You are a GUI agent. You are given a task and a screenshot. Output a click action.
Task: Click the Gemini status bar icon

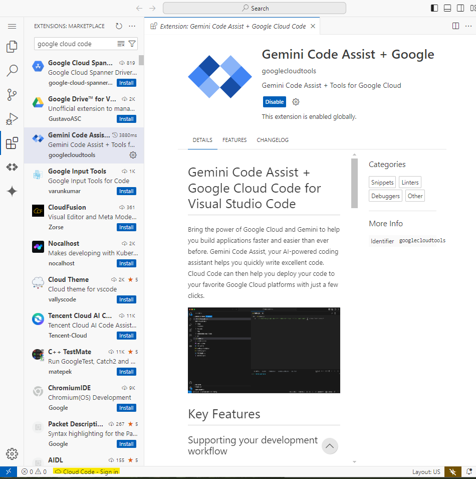click(453, 471)
